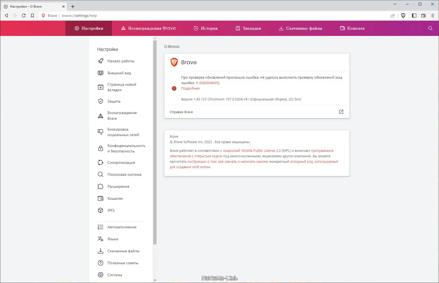439x283 pixels.
Task: Click the external link icon for Справка Brave
Action: (341, 112)
